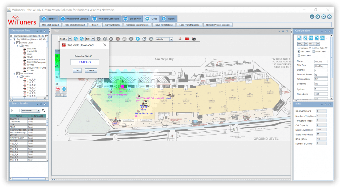
Task: Click OK in One click Download dialog
Action: point(77,70)
